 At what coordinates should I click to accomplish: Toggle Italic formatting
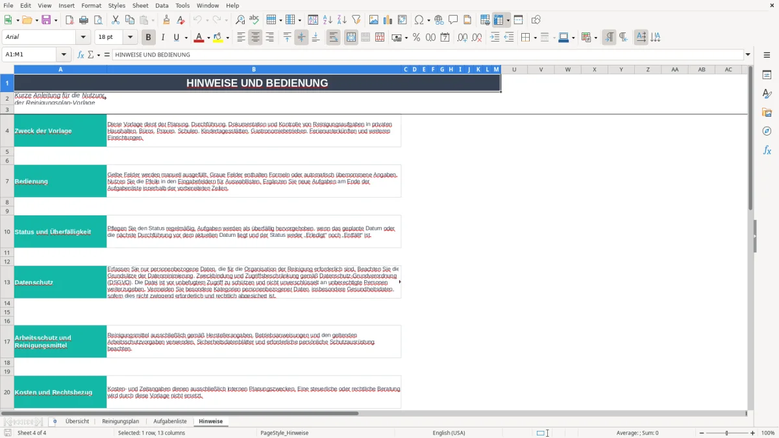pos(163,38)
